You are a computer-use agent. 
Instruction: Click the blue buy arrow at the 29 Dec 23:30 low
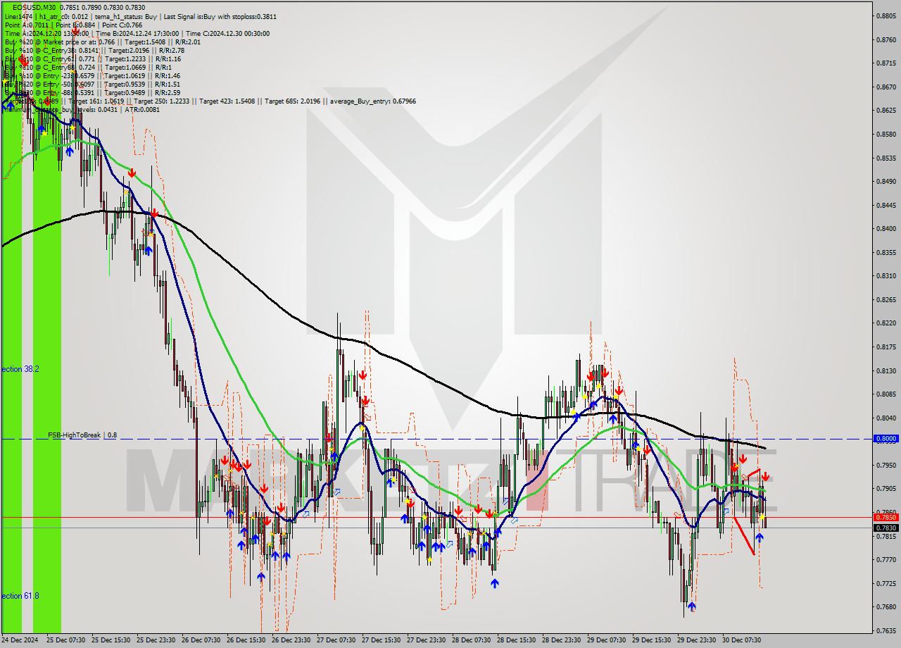(692, 606)
